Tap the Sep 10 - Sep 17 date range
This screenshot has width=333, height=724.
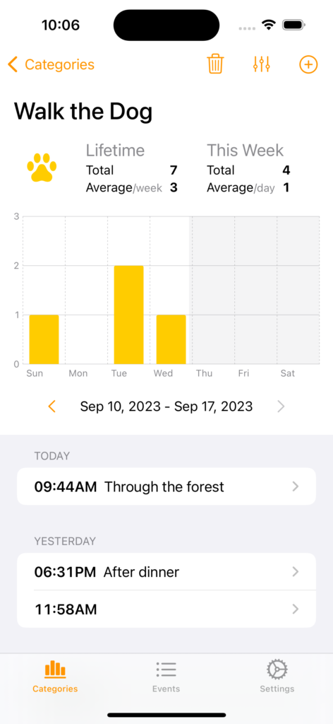pyautogui.click(x=166, y=407)
